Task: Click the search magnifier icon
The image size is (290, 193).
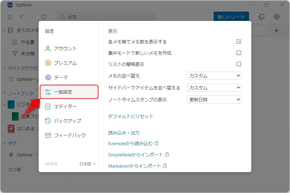Action: (x=63, y=17)
